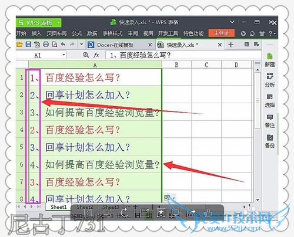Click the vertical scrollbar thumb

[x=258, y=100]
